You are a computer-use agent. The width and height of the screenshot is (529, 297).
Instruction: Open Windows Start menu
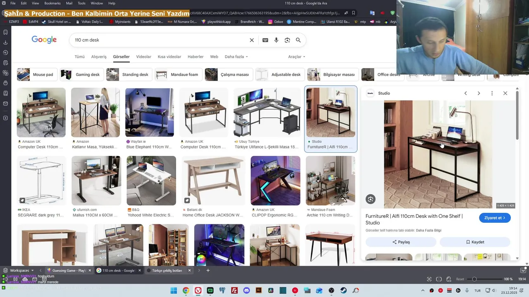point(174,290)
